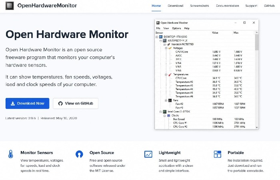This screenshot has width=280, height=180.
Task: Collapse the DESKTOP-IT61DS0 tree node
Action: pyautogui.click(x=157, y=37)
